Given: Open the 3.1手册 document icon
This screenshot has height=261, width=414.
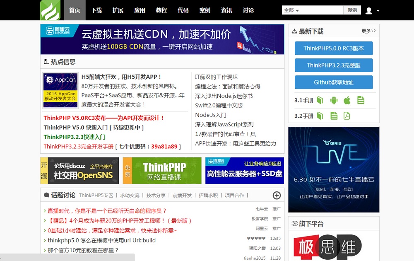Looking at the screenshot, I should [361, 100].
